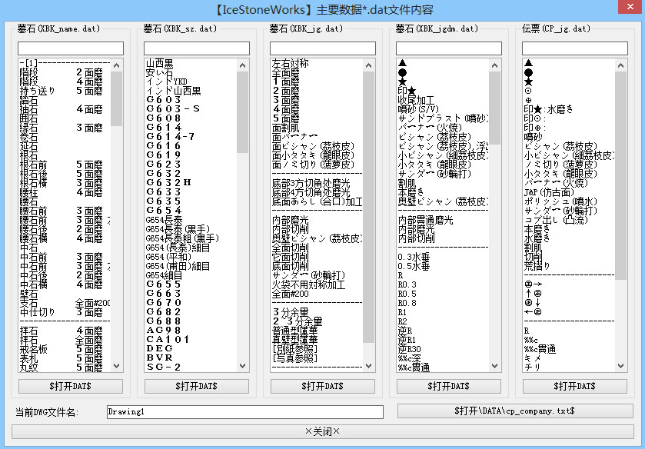Viewport: 645px width, 449px height.
Task: Close the IceStoneWorks dialog window
Action: pyautogui.click(x=631, y=7)
